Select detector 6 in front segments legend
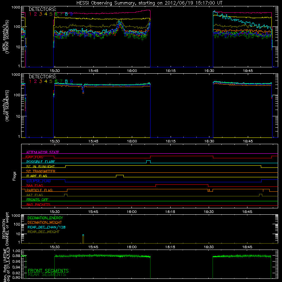The image size is (282, 282). point(56,14)
